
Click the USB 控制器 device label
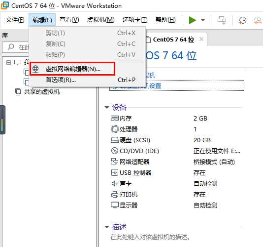(135, 172)
